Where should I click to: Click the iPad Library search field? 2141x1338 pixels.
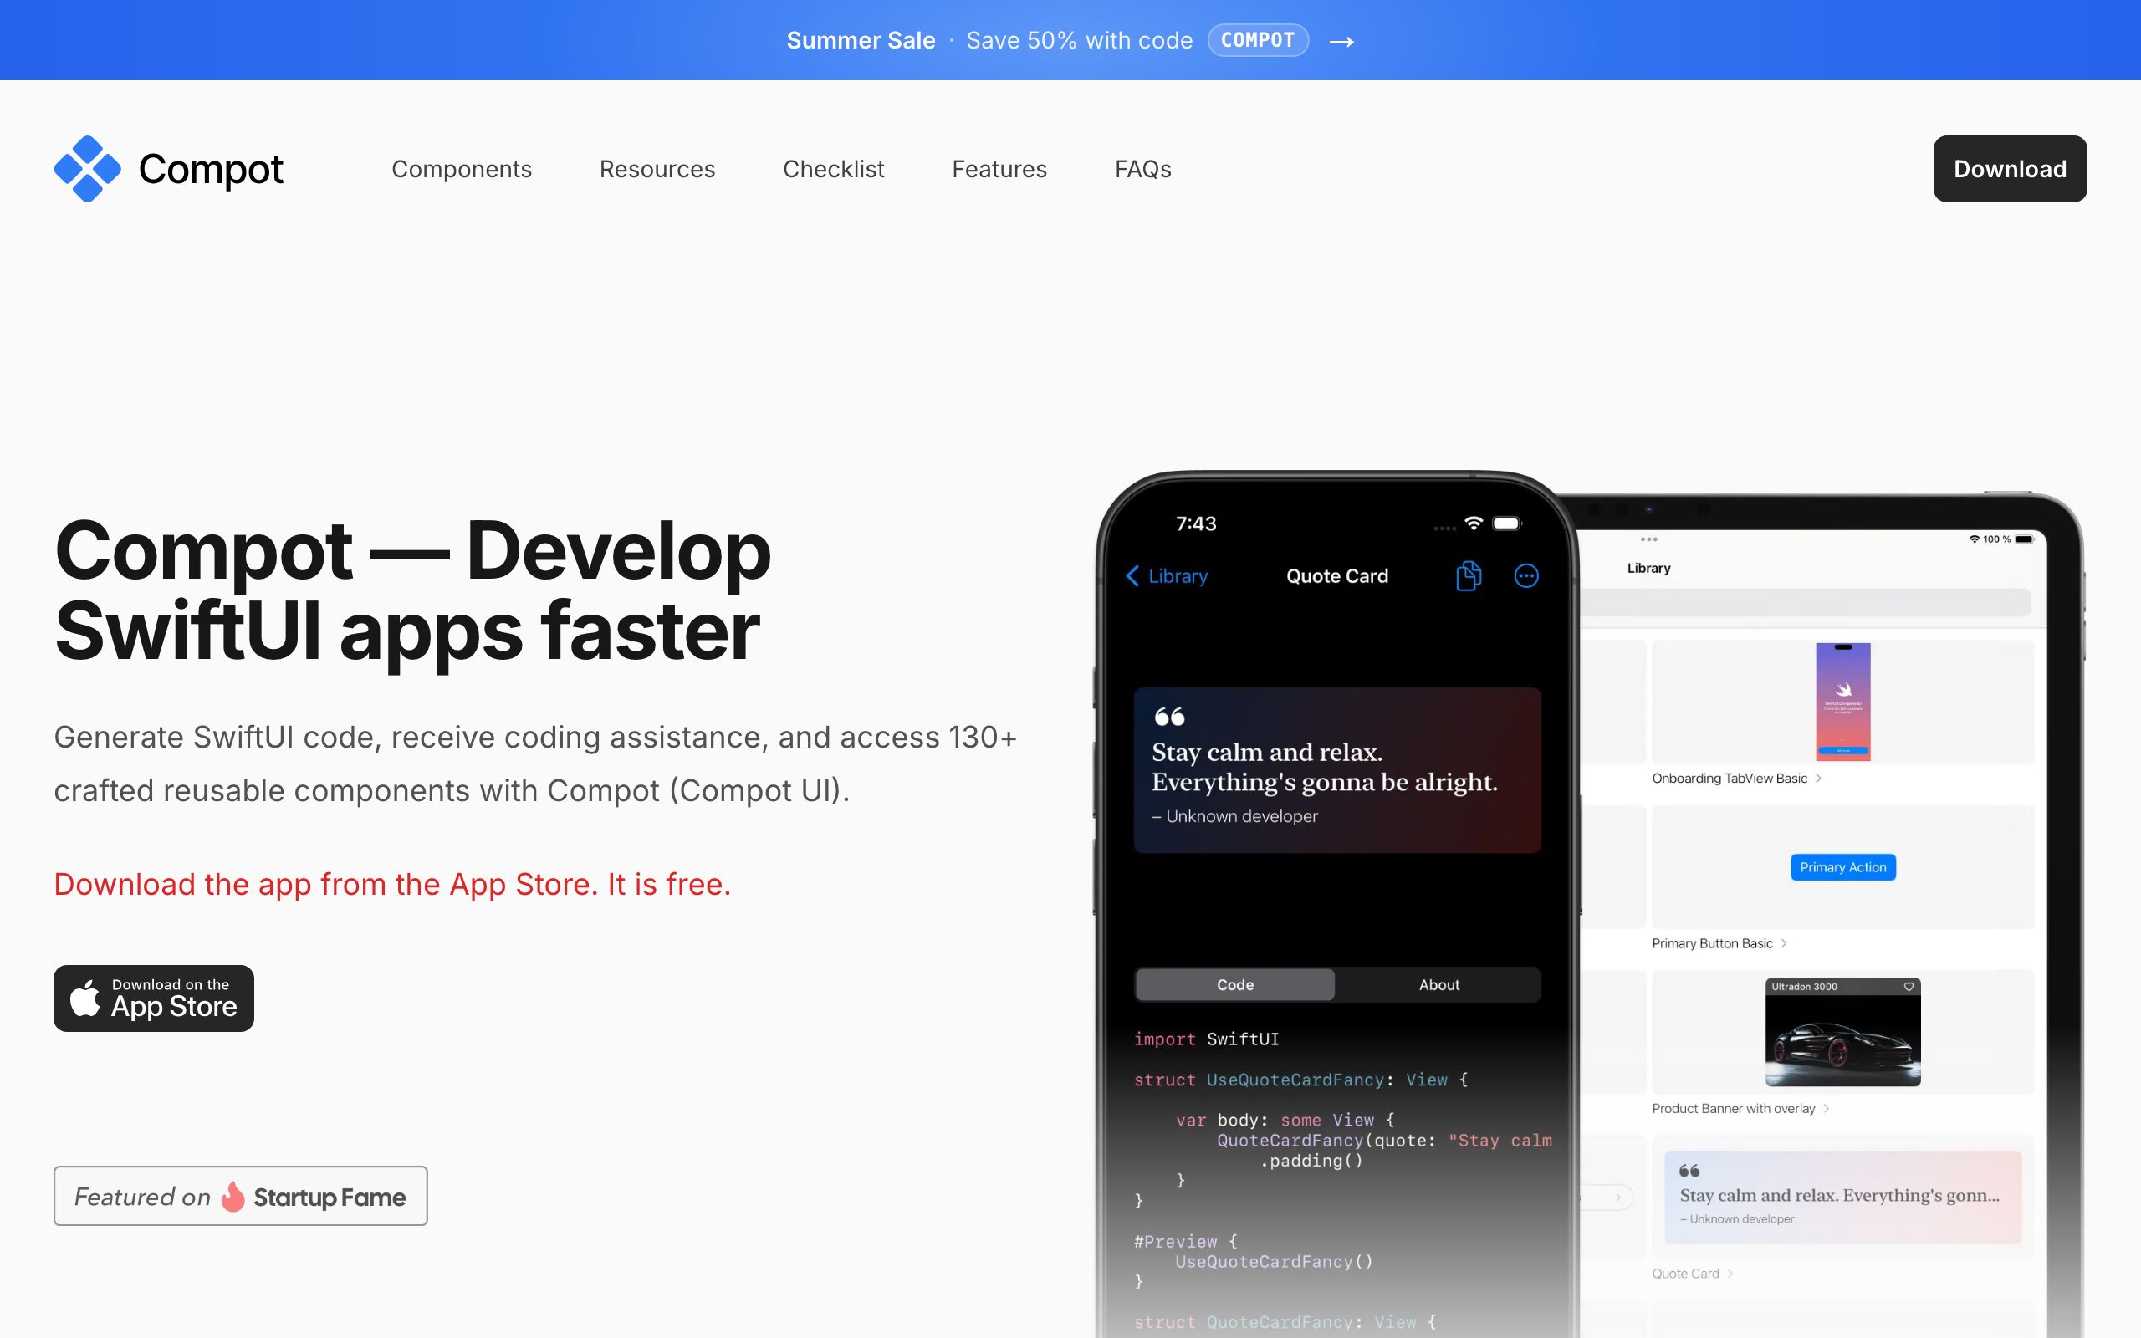click(x=1805, y=603)
